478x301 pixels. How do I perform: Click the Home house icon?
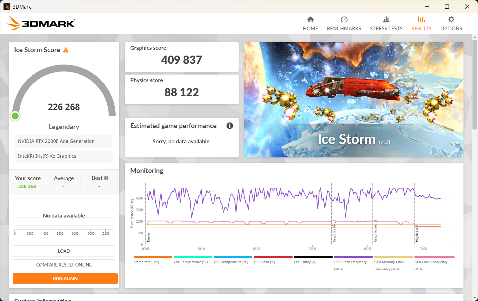point(310,19)
